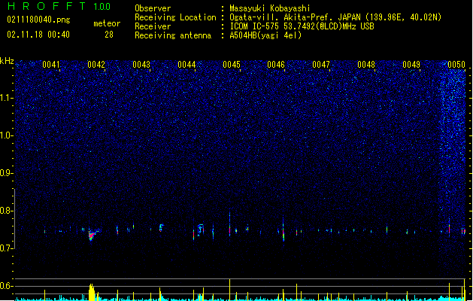Click the HROFFT 1.00 title text
Image resolution: width=473 pixels, height=301 pixels.
point(59,6)
